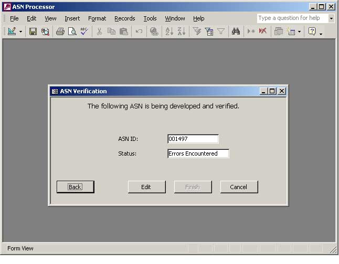Open the Database Window icon
339x264 pixels.
(x=279, y=31)
